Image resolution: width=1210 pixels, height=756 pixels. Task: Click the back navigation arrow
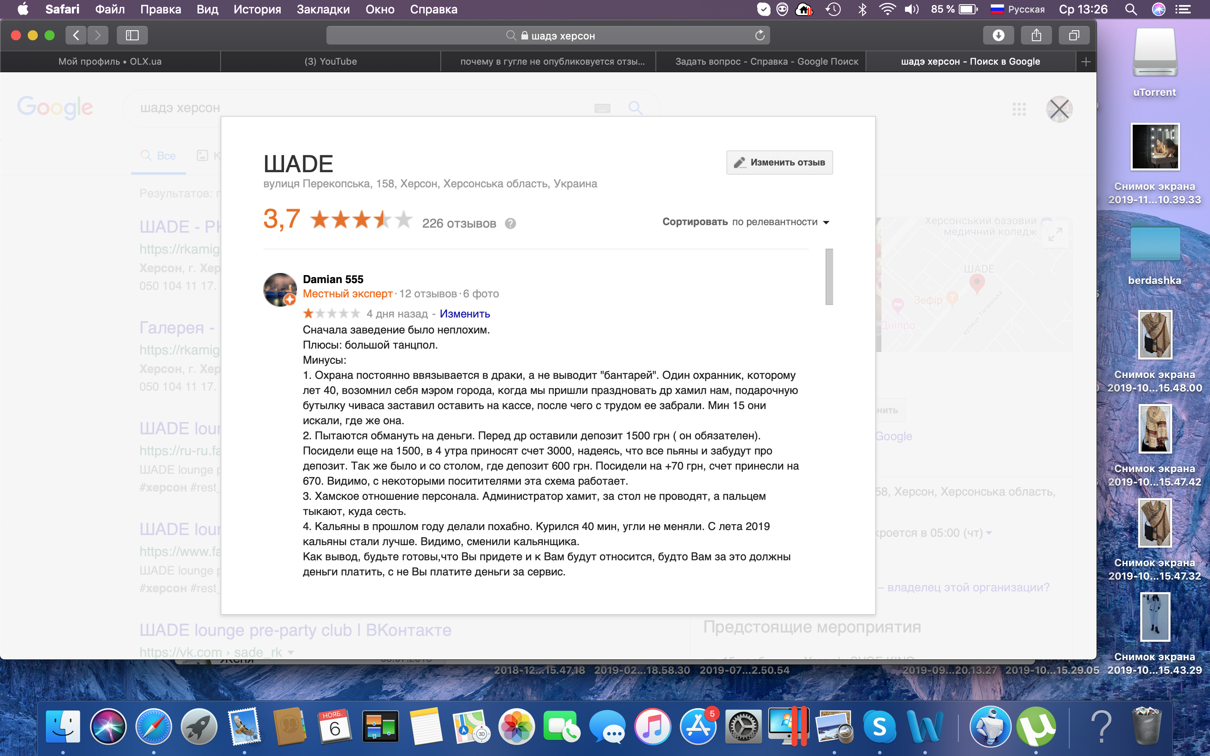(x=76, y=35)
